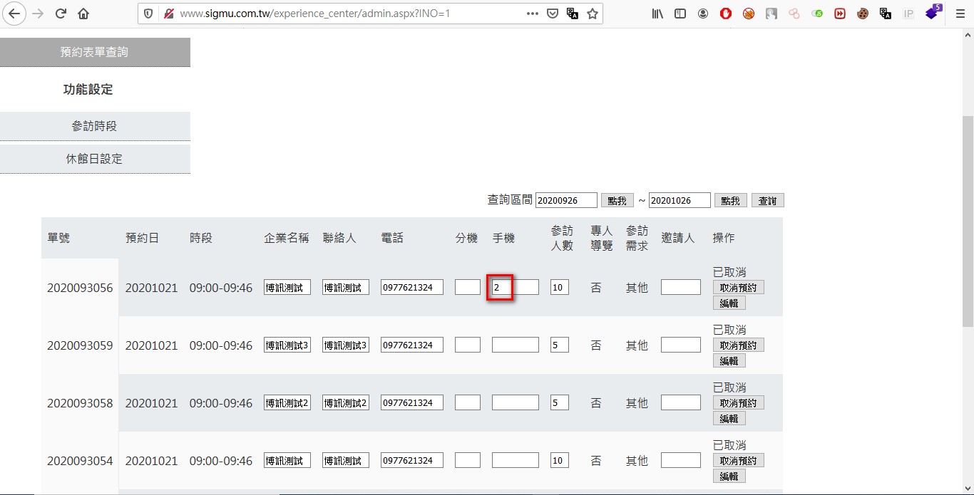Open the purple extension with badge 5
The width and height of the screenshot is (974, 495).
pos(933,12)
